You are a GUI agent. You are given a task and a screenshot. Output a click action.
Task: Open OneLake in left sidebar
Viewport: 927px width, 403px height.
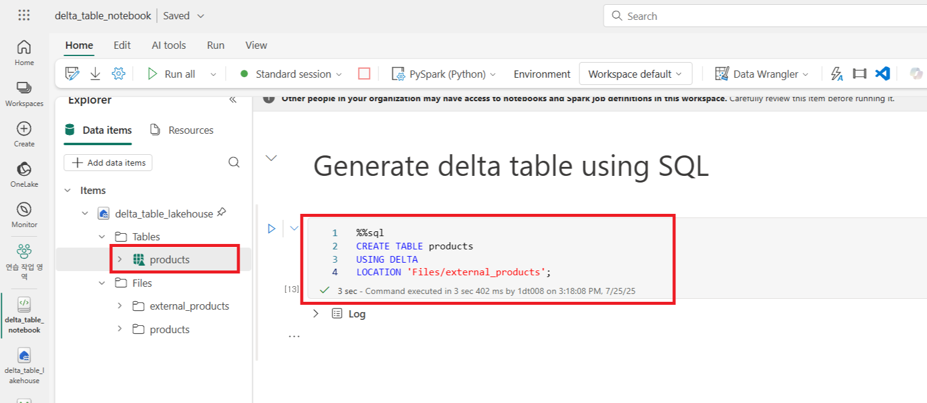pos(24,173)
